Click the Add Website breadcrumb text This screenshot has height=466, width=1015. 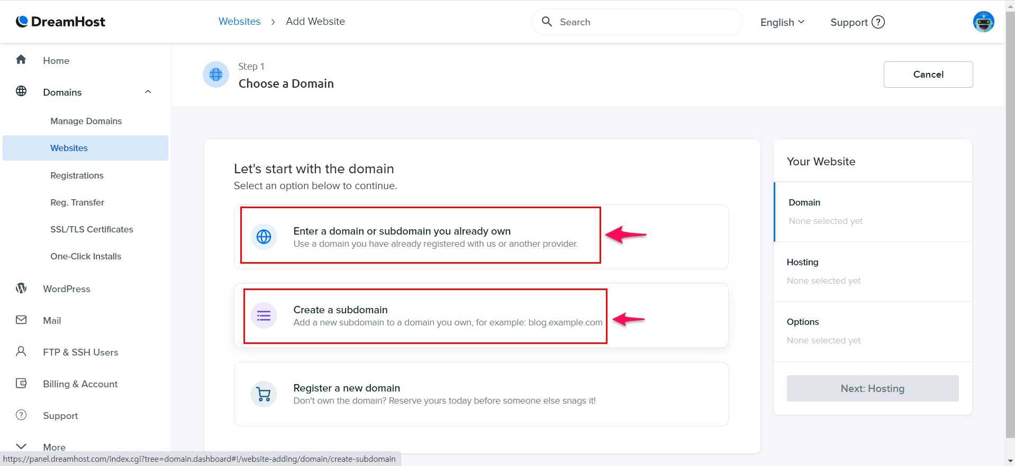coord(315,21)
